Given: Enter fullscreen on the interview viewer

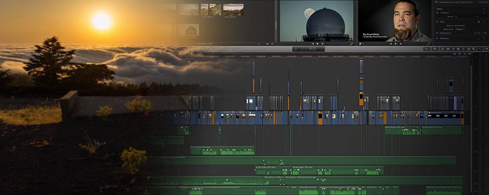Looking at the screenshot, I should pos(429,44).
